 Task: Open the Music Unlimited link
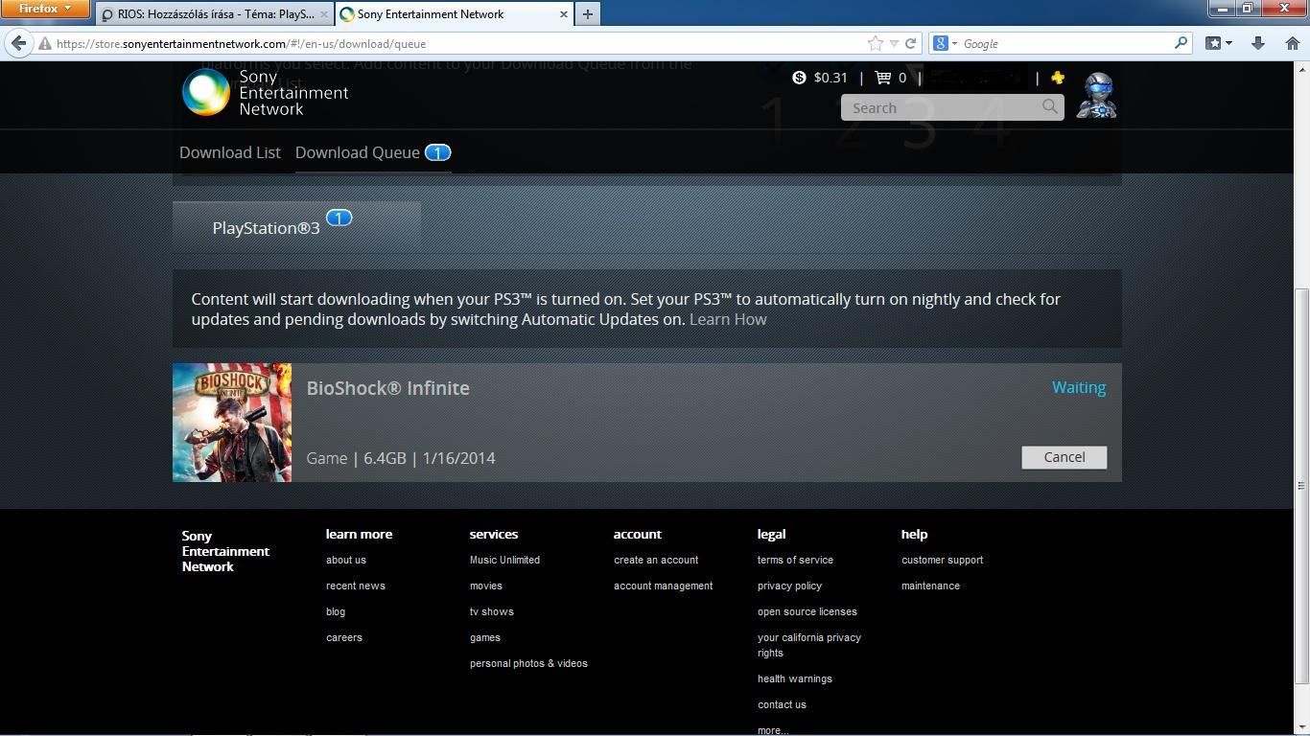click(x=504, y=560)
